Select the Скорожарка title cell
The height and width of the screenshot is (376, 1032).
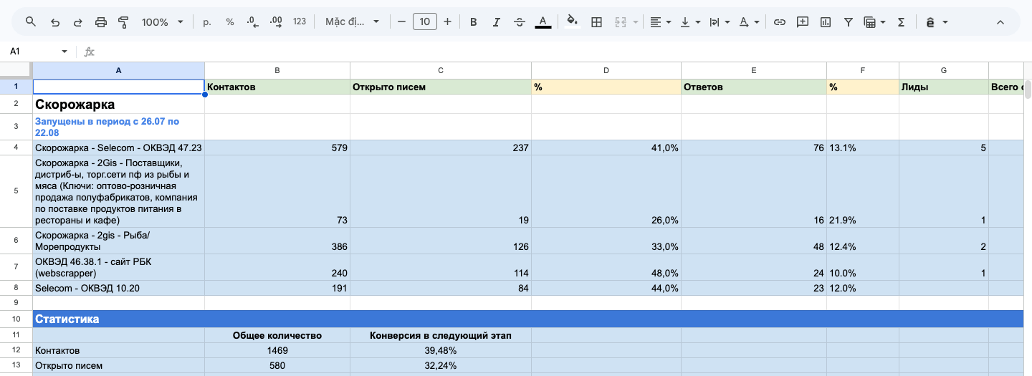click(x=118, y=105)
